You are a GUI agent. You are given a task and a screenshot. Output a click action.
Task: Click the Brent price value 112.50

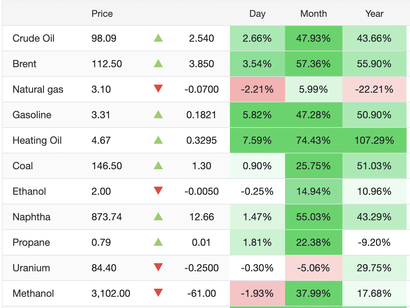pyautogui.click(x=107, y=64)
